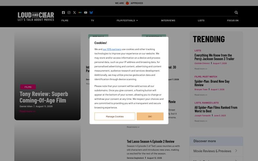Open the Interviews menu item
Viewport: 258px width, 161px height.
click(168, 20)
